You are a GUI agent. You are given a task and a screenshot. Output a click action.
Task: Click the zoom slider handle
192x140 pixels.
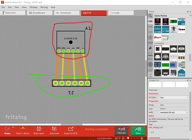coord(128,138)
